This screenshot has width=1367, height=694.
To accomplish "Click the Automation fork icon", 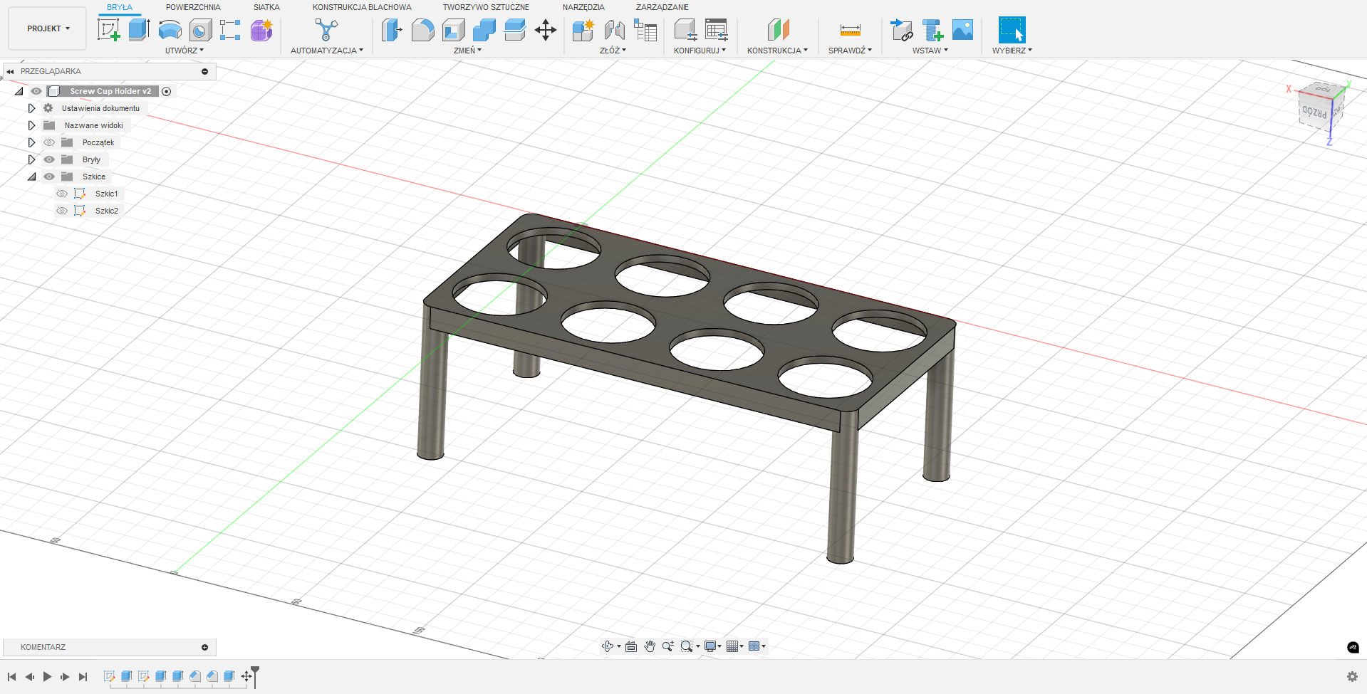I will click(326, 30).
